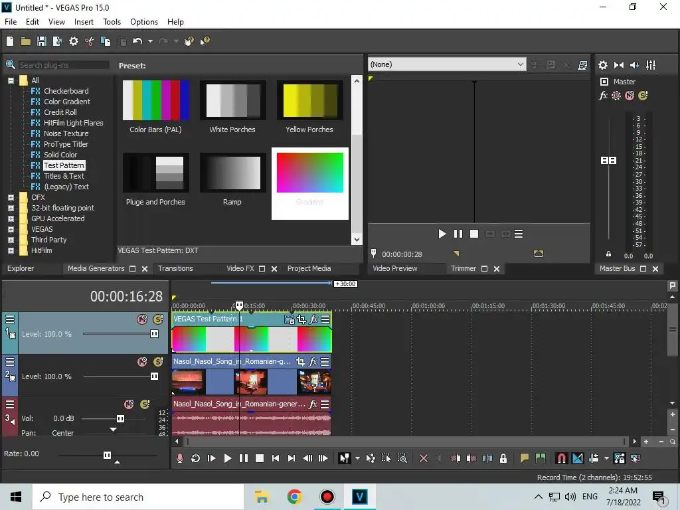680x510 pixels.
Task: Adjust track 1 Level slider handle
Action: coord(154,333)
